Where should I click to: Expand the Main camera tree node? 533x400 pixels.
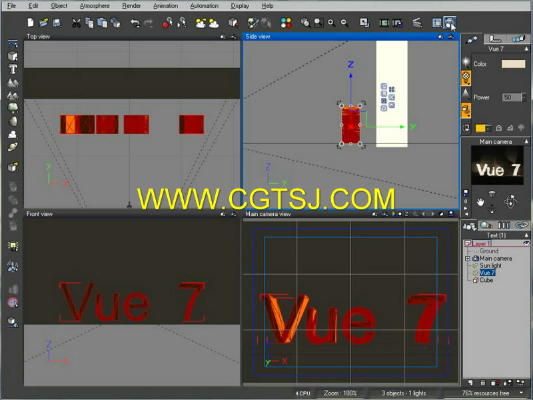coord(468,259)
